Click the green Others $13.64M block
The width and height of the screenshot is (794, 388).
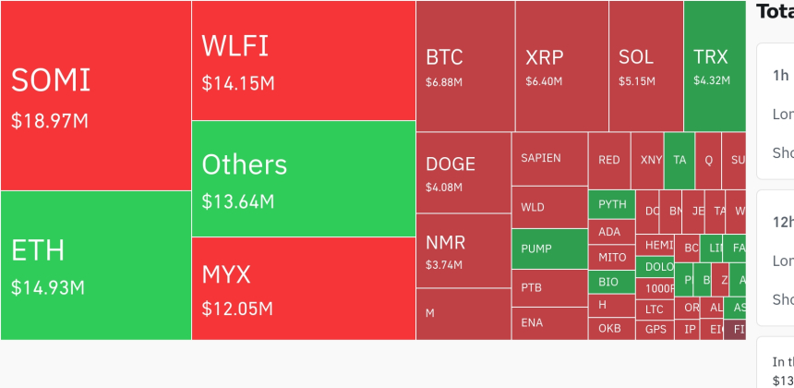tap(304, 178)
